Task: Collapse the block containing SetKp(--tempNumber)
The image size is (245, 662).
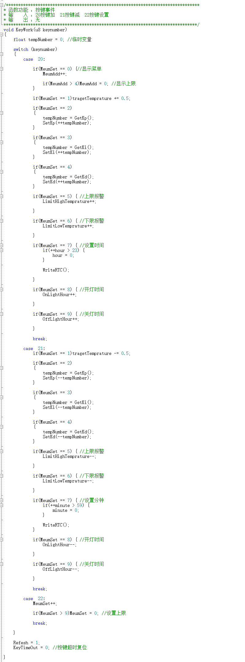Action: tap(2, 368)
